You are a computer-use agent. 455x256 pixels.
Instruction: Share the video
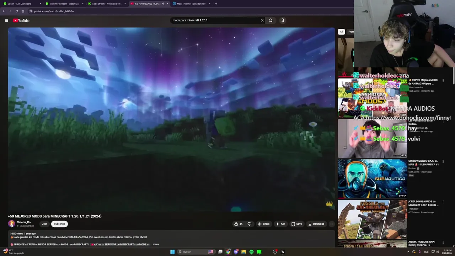[263, 224]
